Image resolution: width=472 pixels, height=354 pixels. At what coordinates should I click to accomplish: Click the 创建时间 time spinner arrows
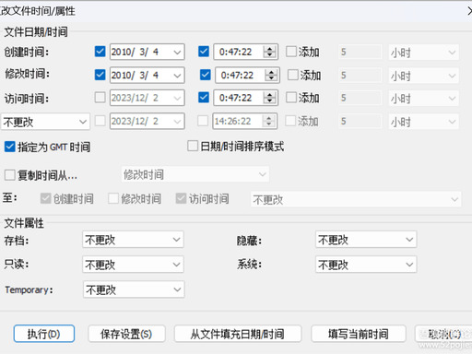click(x=270, y=52)
